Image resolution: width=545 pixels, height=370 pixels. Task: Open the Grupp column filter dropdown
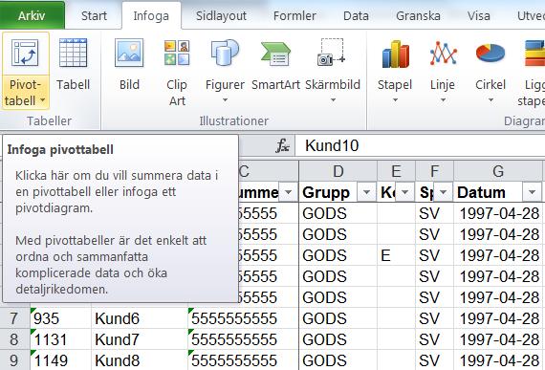366,192
